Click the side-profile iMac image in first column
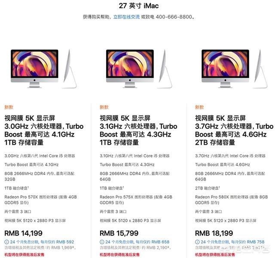Viewport: 275px width, 258px height. click(x=70, y=69)
